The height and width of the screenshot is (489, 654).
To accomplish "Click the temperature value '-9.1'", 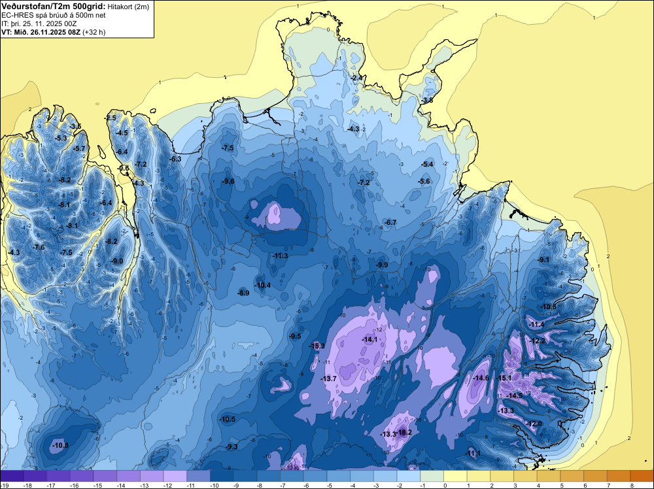I will (x=543, y=260).
